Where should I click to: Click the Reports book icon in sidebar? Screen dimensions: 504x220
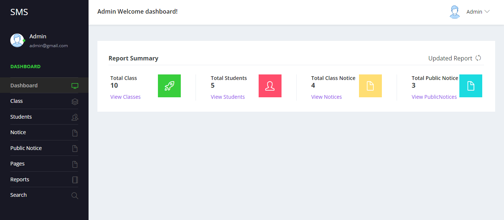pos(75,179)
